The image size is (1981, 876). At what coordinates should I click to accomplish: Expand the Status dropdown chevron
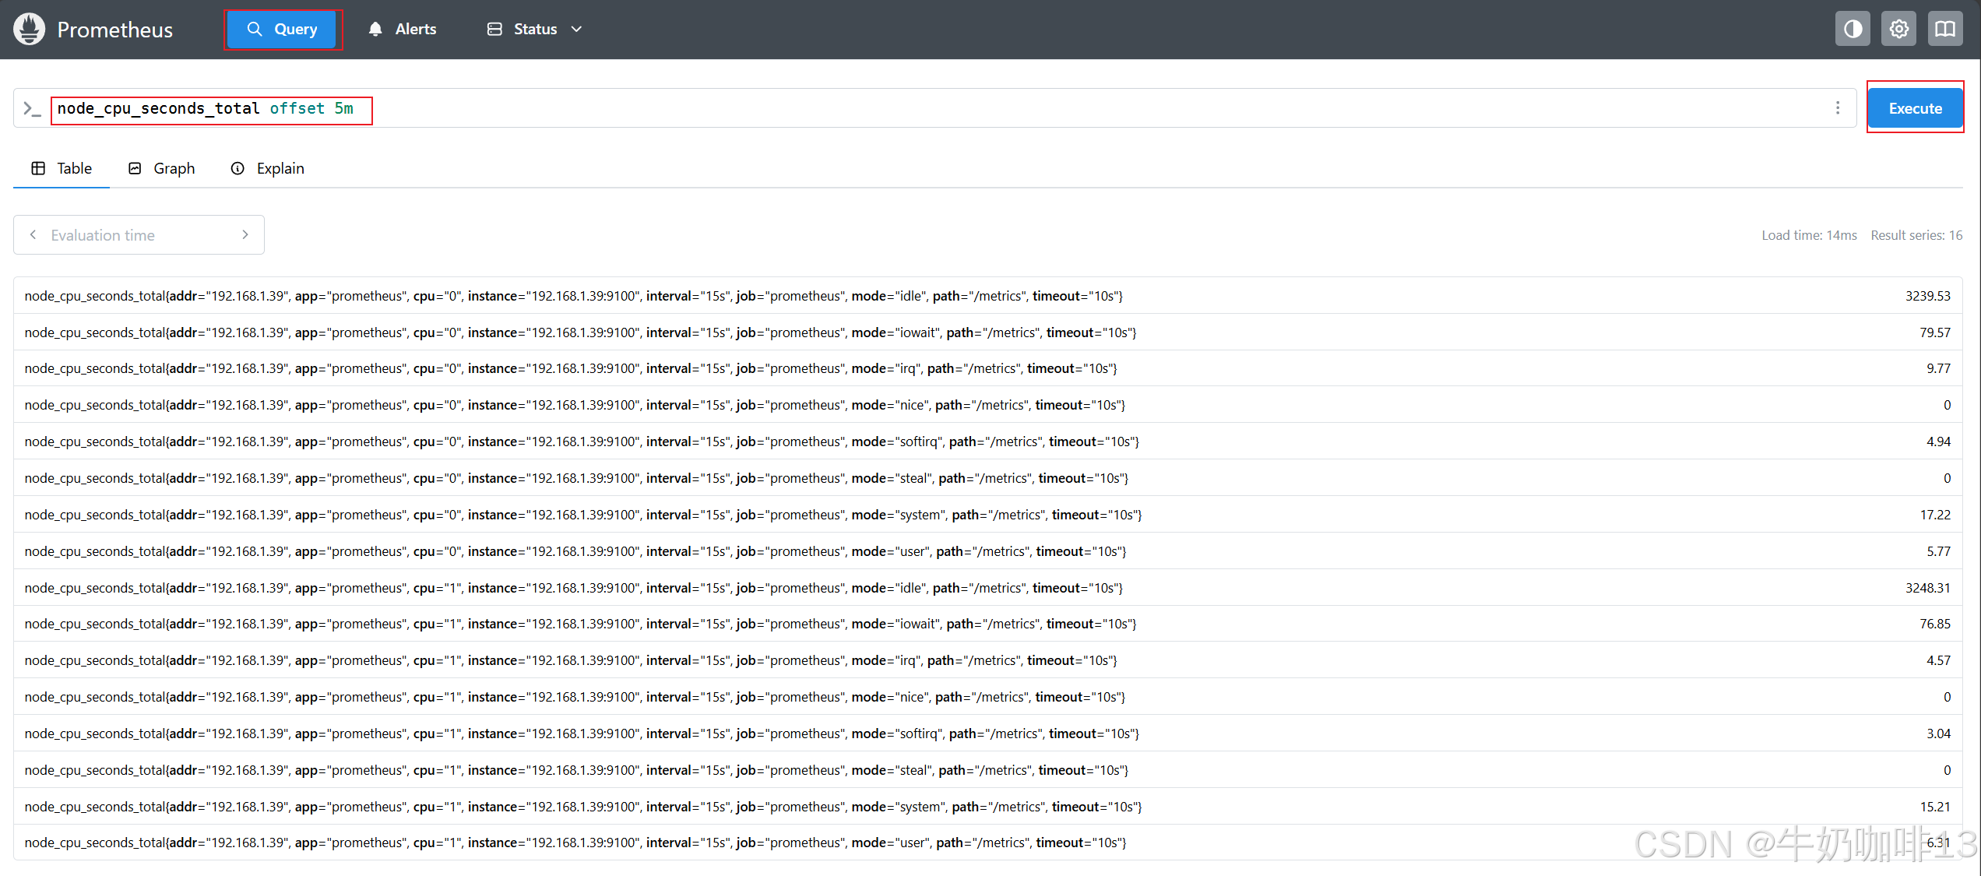click(x=577, y=30)
